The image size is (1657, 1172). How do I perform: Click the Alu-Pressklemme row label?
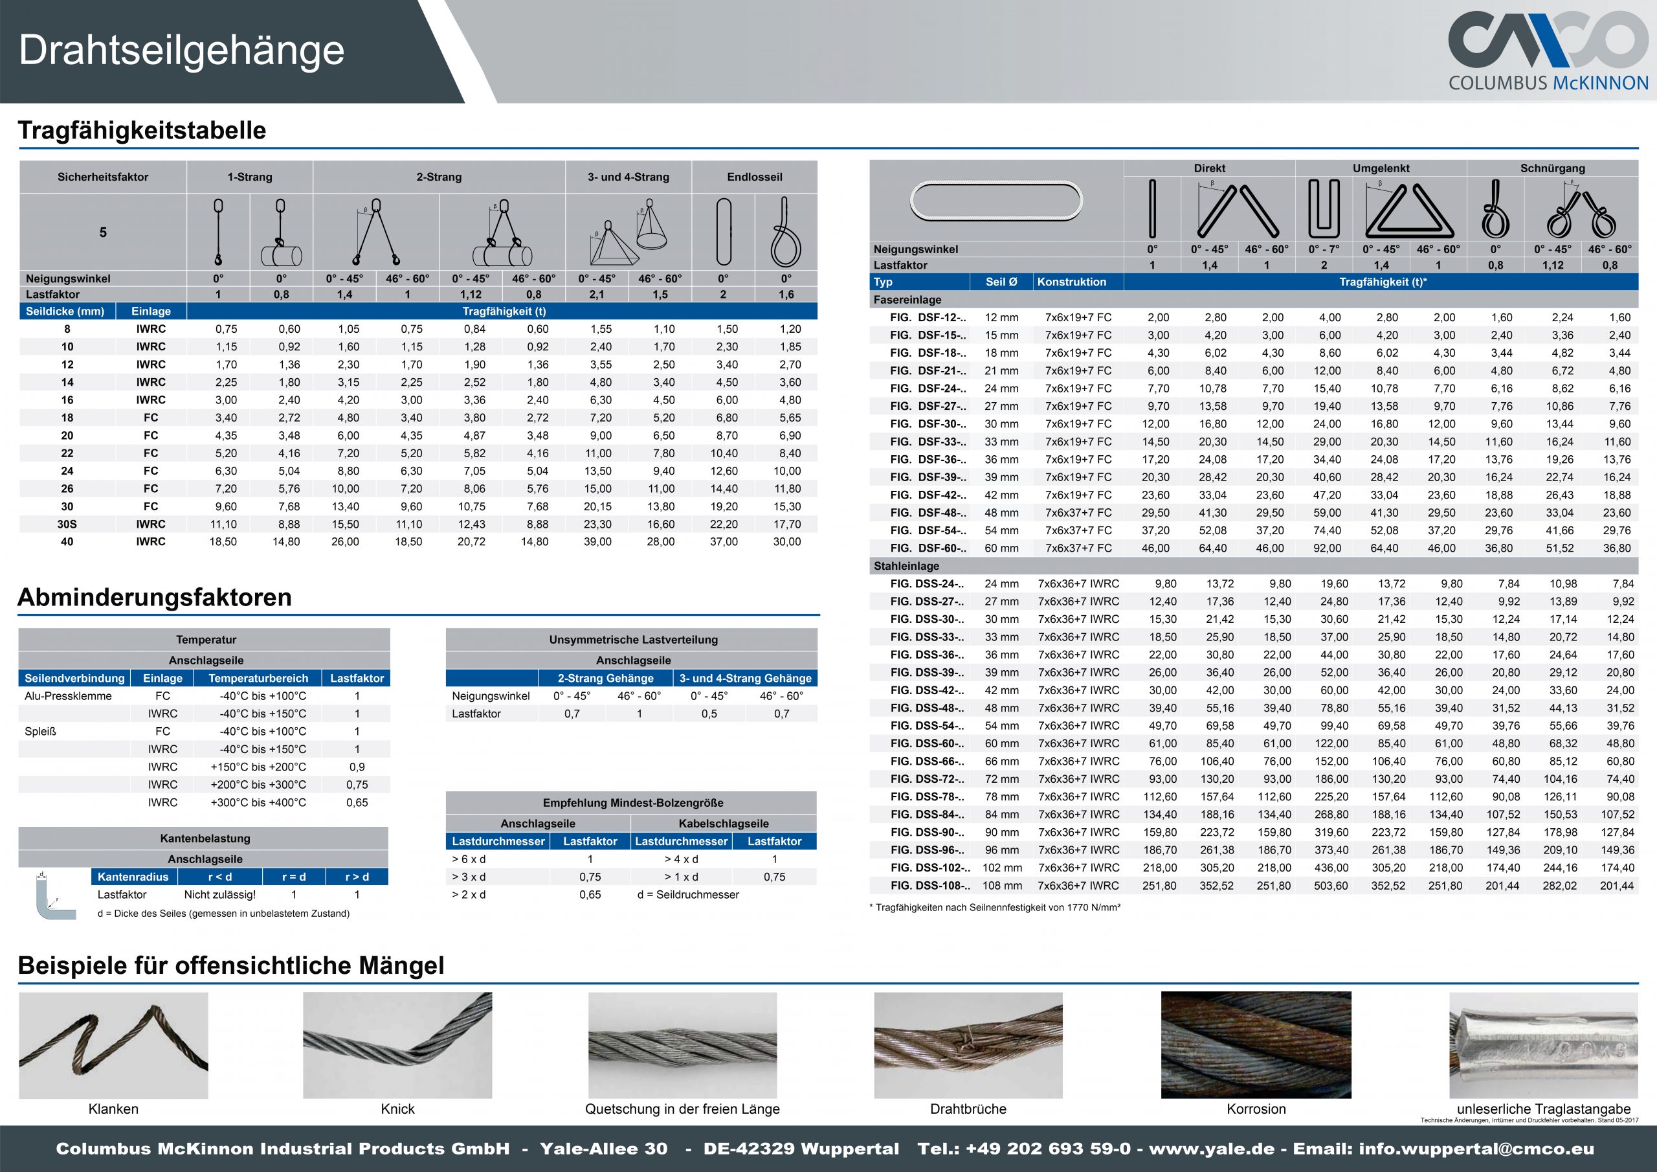tap(68, 696)
